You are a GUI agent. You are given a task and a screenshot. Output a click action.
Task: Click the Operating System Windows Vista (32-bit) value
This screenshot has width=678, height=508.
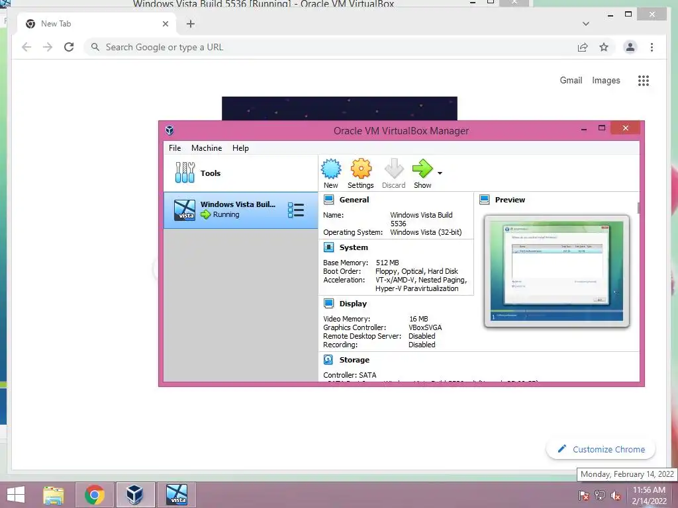coord(426,232)
